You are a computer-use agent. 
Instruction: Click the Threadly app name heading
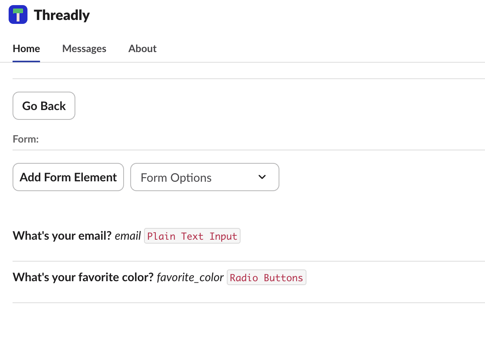62,15
